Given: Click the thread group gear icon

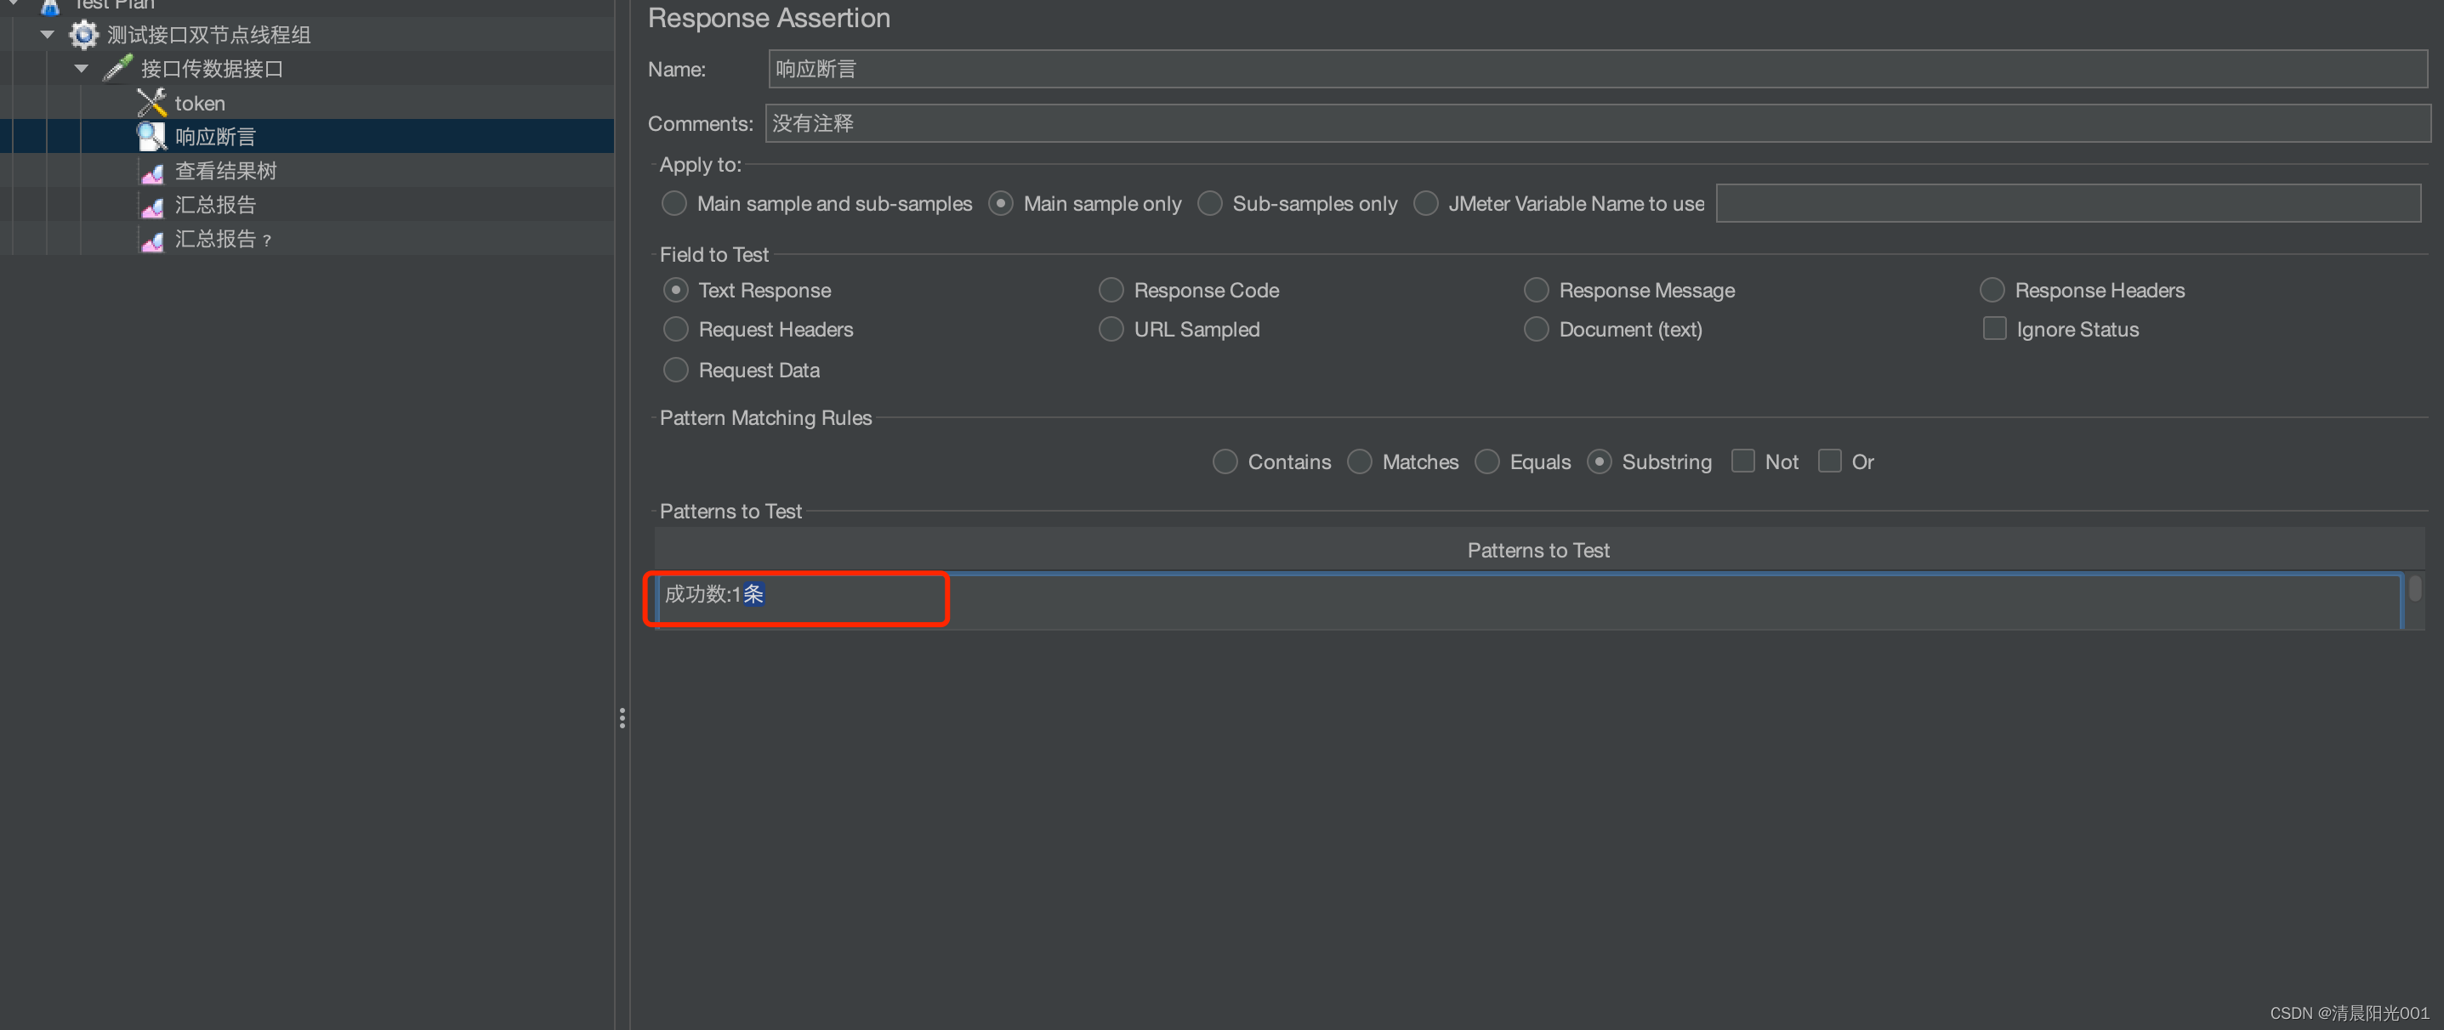Looking at the screenshot, I should coord(83,35).
